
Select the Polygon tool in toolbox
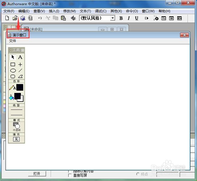(x=20, y=76)
